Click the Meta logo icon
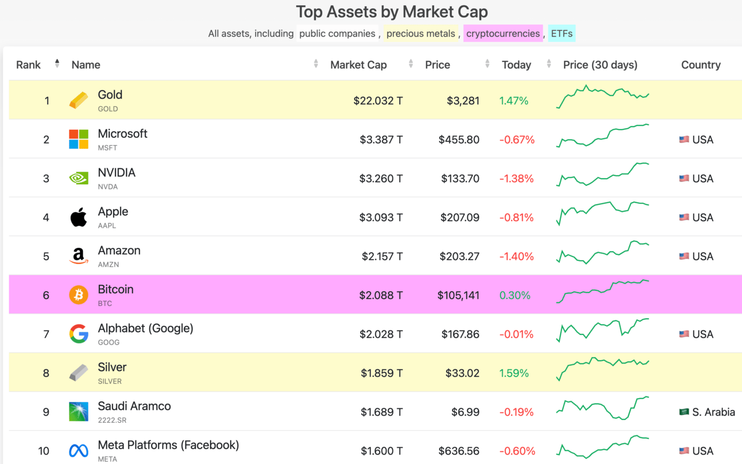 [x=79, y=451]
